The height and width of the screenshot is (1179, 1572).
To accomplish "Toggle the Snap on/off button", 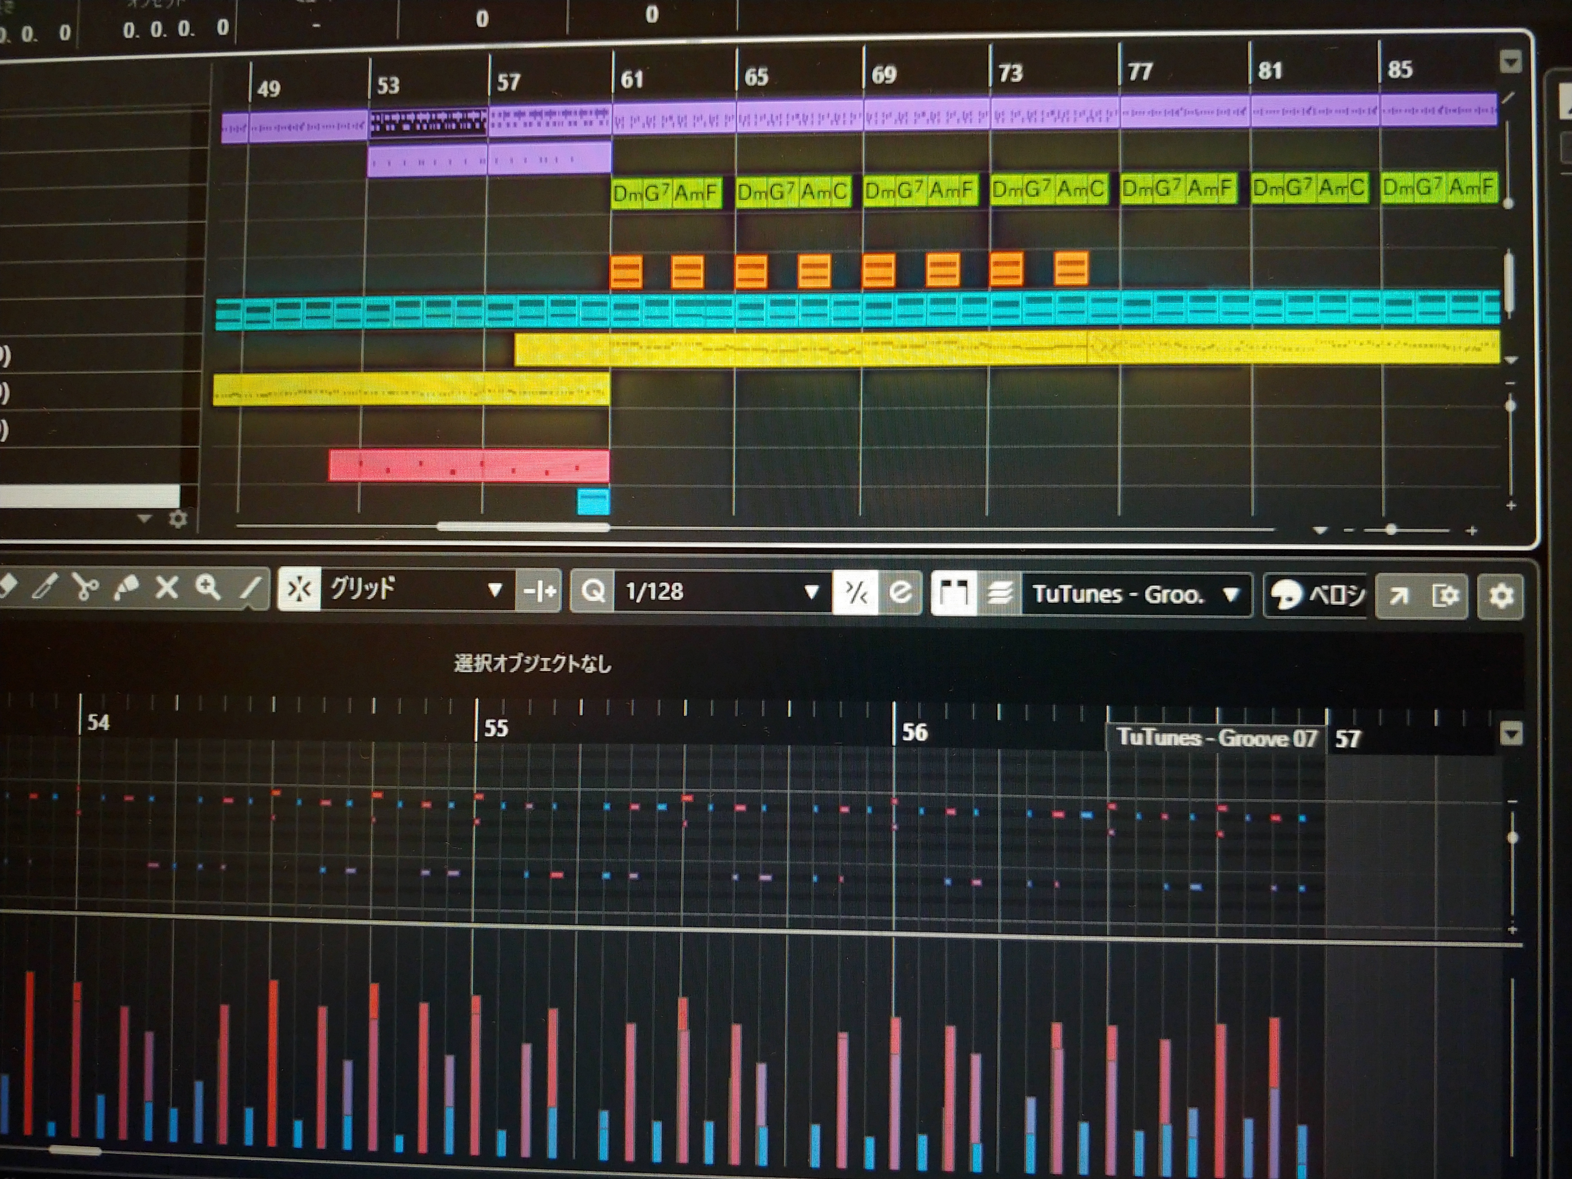I will click(299, 589).
